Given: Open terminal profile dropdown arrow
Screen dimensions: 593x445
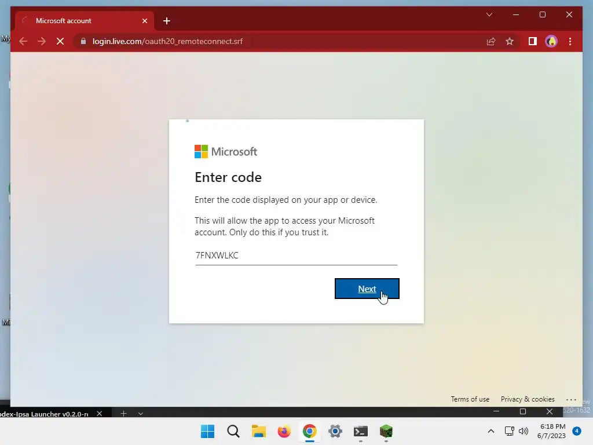Looking at the screenshot, I should (141, 414).
